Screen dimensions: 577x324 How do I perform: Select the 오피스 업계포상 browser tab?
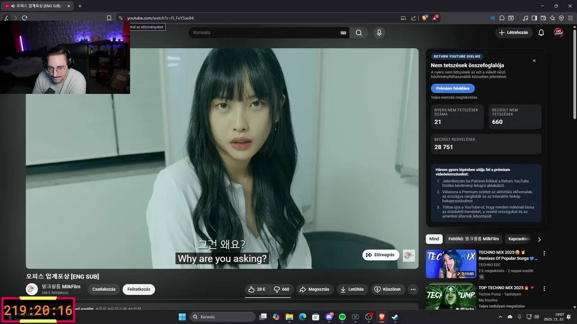pos(38,6)
